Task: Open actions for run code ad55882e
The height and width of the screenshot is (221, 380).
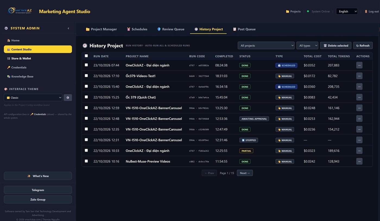Action: (359, 65)
